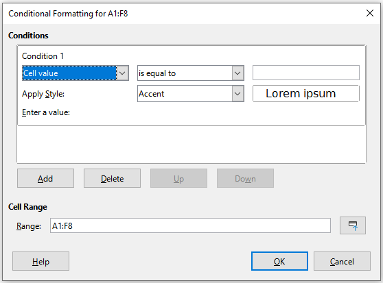Screen dimensions: 383x283
Task: Click the Range field containing A1:F8
Action: click(190, 225)
